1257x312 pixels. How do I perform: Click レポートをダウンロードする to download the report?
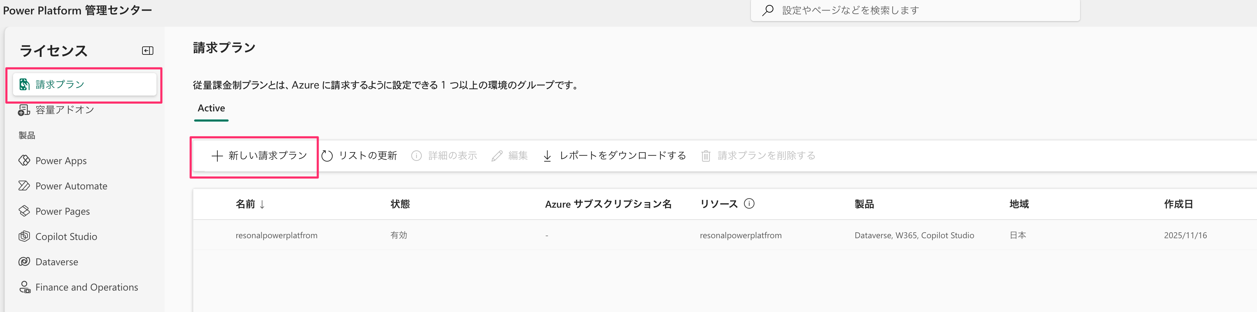tap(614, 156)
